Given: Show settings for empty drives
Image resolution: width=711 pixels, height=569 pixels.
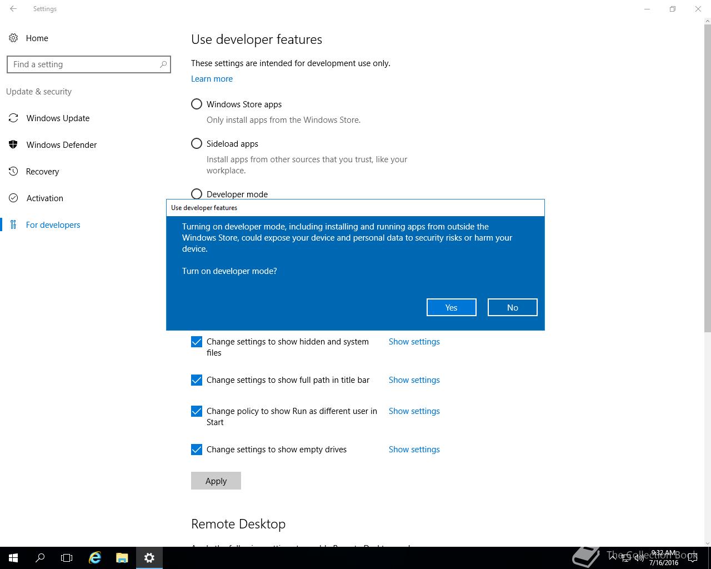Looking at the screenshot, I should coord(414,450).
